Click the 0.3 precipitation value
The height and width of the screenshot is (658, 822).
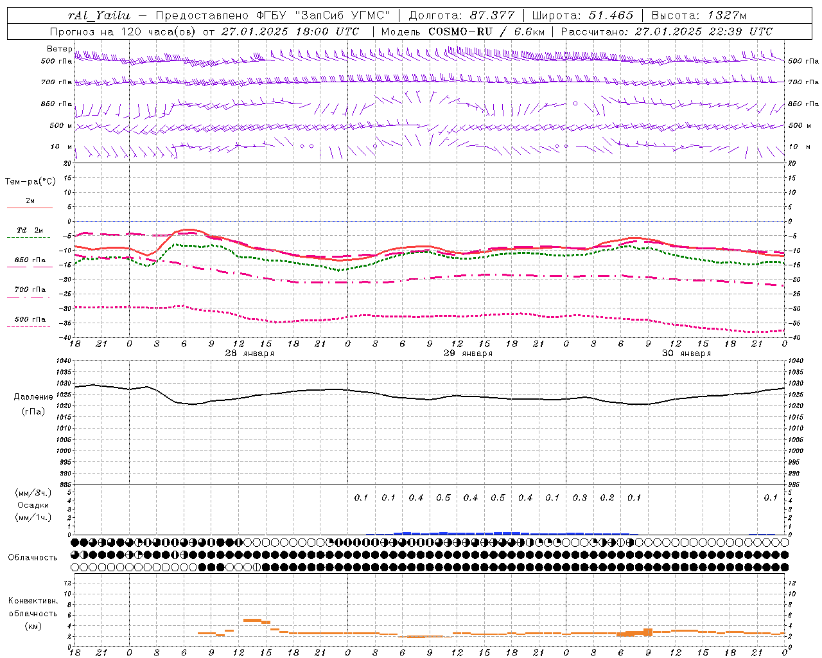tap(580, 497)
